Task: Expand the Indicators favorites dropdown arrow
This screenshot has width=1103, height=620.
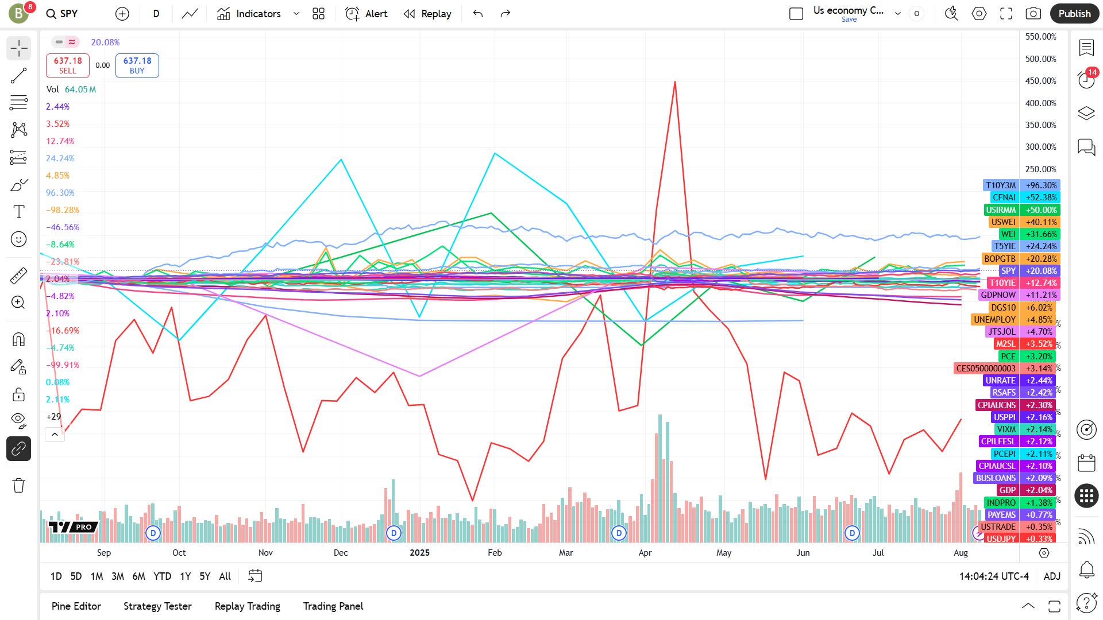Action: [x=296, y=14]
